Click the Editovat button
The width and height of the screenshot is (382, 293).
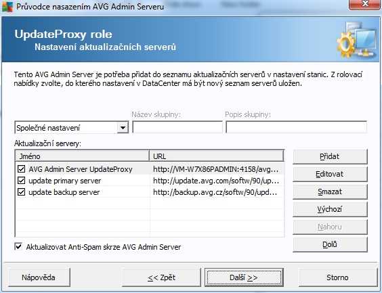(x=330, y=174)
